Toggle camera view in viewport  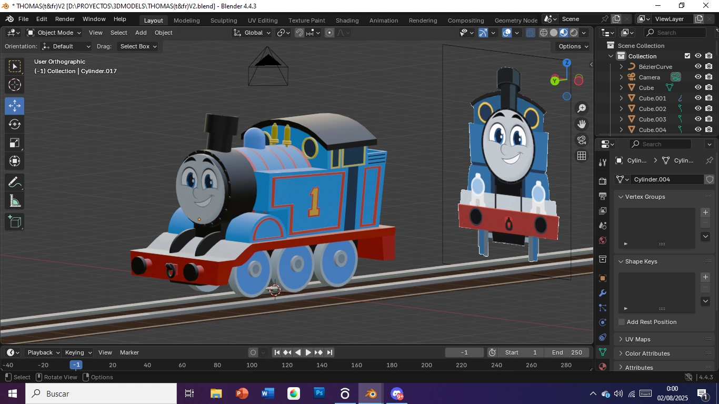582,140
